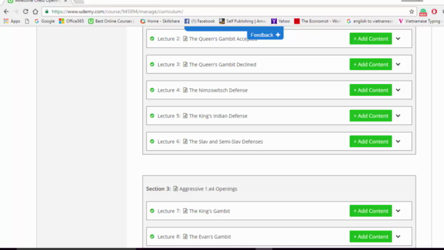444x250 pixels.
Task: Go to browser home page icon
Action: (35, 12)
